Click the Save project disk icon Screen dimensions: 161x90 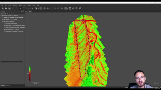10,8
